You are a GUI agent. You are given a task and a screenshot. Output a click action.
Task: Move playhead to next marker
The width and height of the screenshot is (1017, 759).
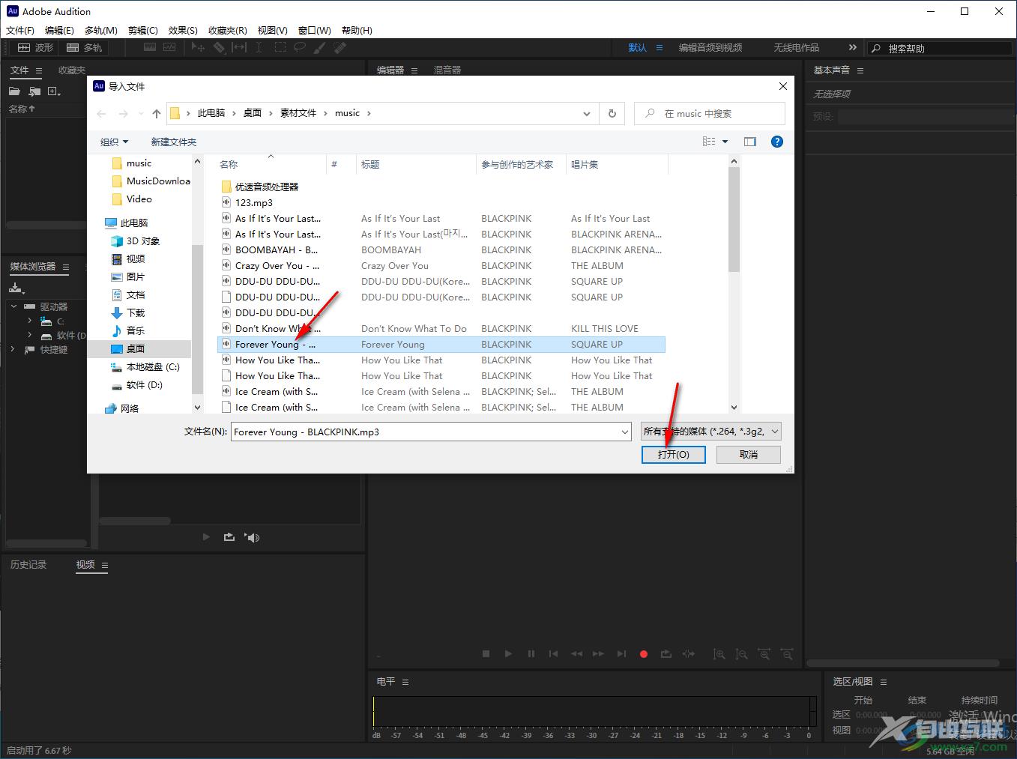(x=621, y=654)
